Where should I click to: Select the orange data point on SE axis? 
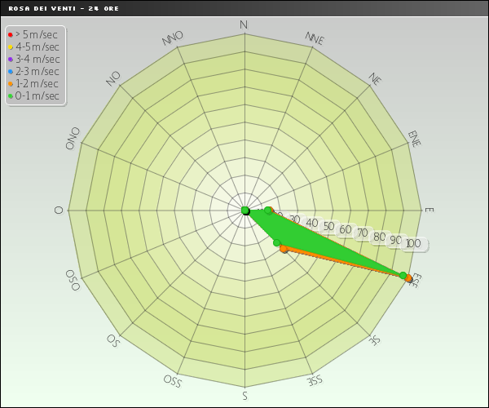284,250
